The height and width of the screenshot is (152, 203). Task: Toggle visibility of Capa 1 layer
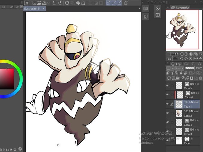[x=168, y=104]
